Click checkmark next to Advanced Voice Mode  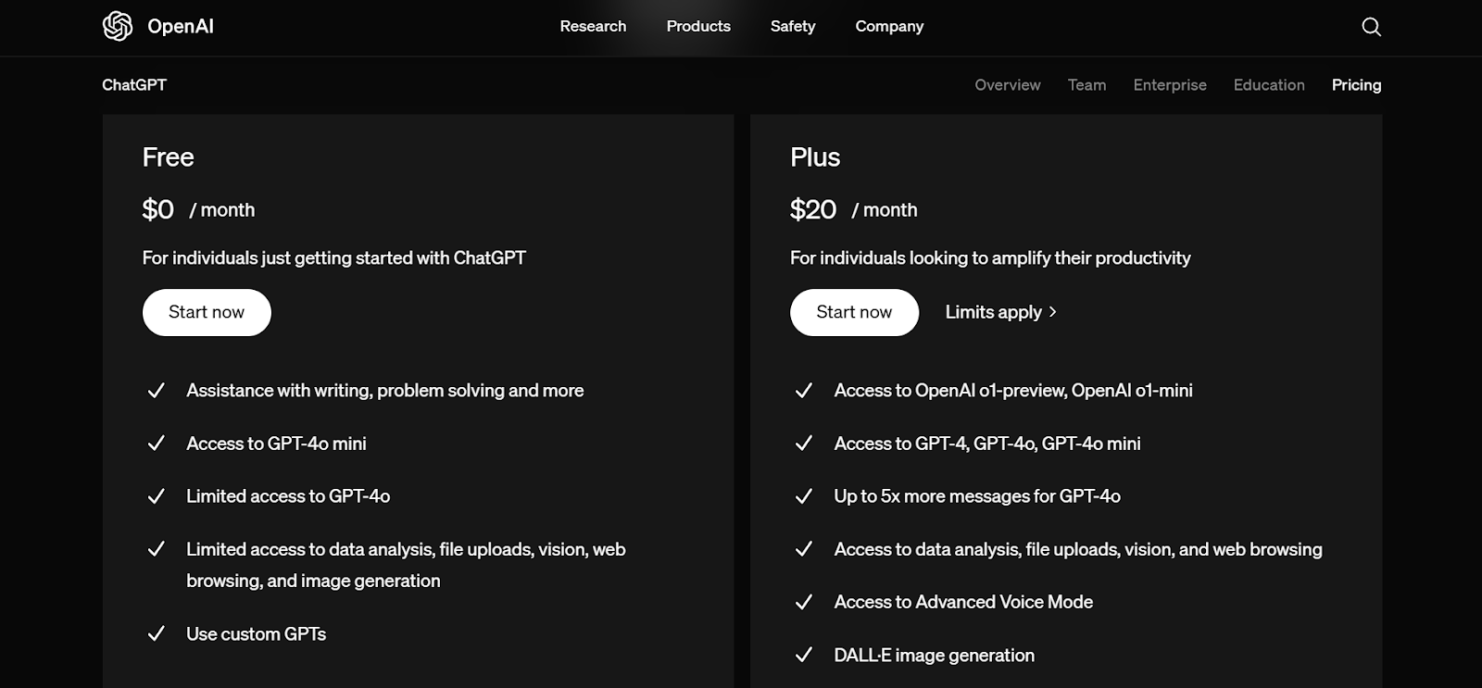pos(804,603)
